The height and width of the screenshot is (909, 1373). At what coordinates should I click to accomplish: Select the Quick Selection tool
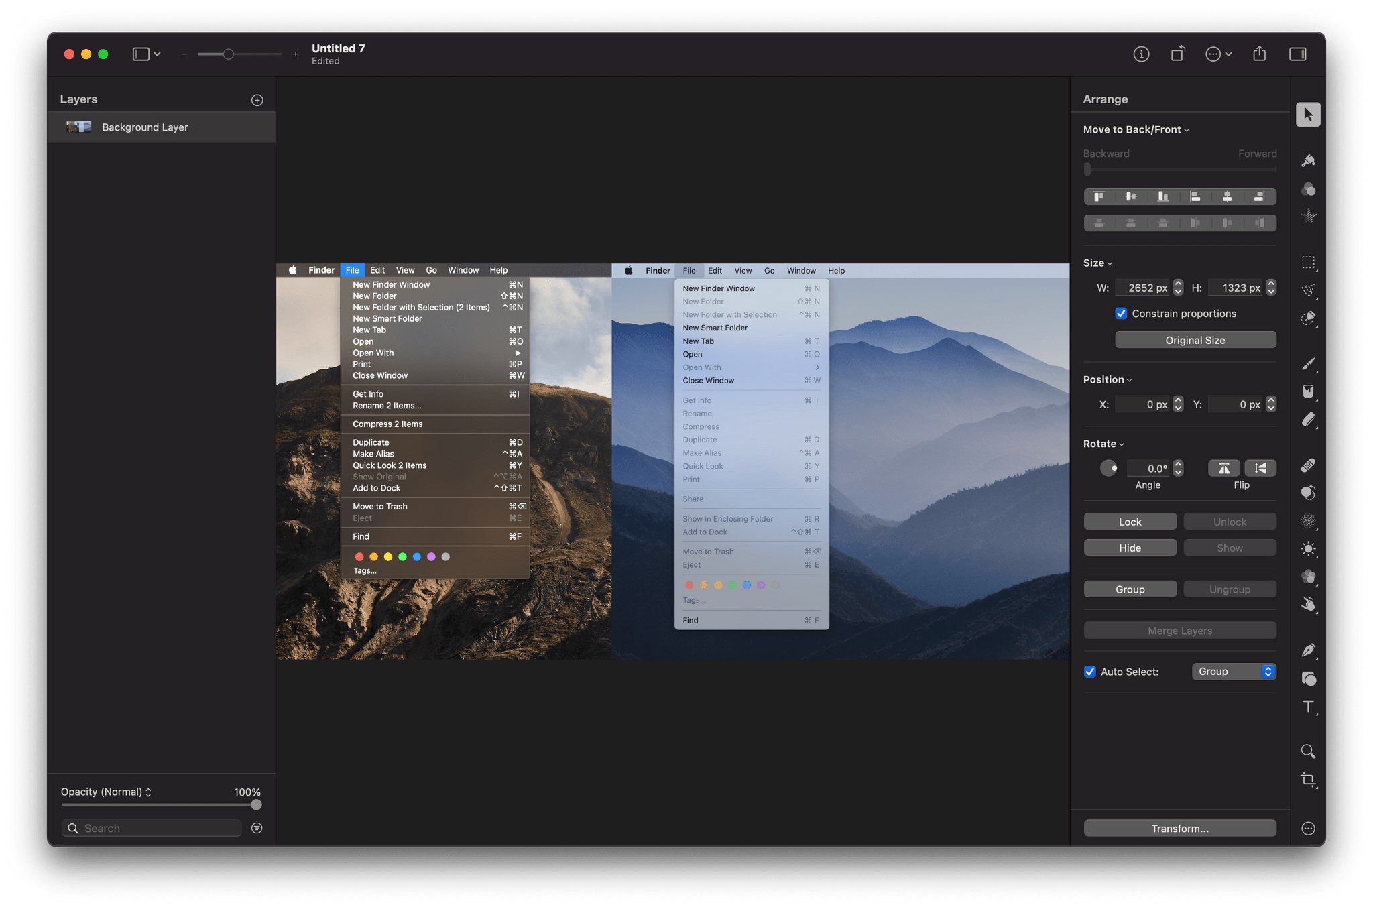(1308, 318)
